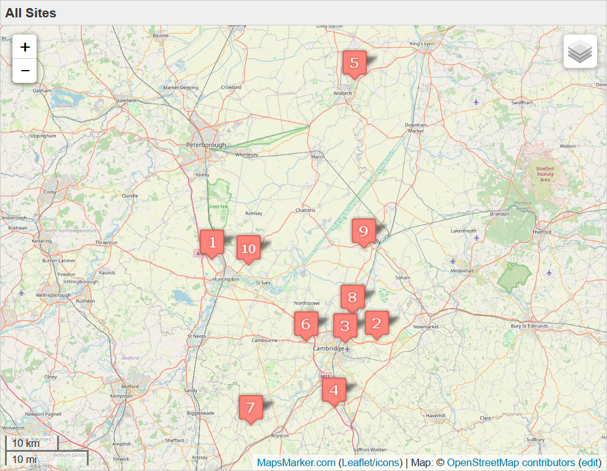Click the Lakenheath label
Image resolution: width=607 pixels, height=471 pixels.
point(463,231)
